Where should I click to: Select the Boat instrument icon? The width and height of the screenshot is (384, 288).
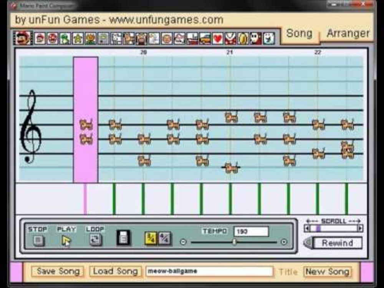point(192,39)
